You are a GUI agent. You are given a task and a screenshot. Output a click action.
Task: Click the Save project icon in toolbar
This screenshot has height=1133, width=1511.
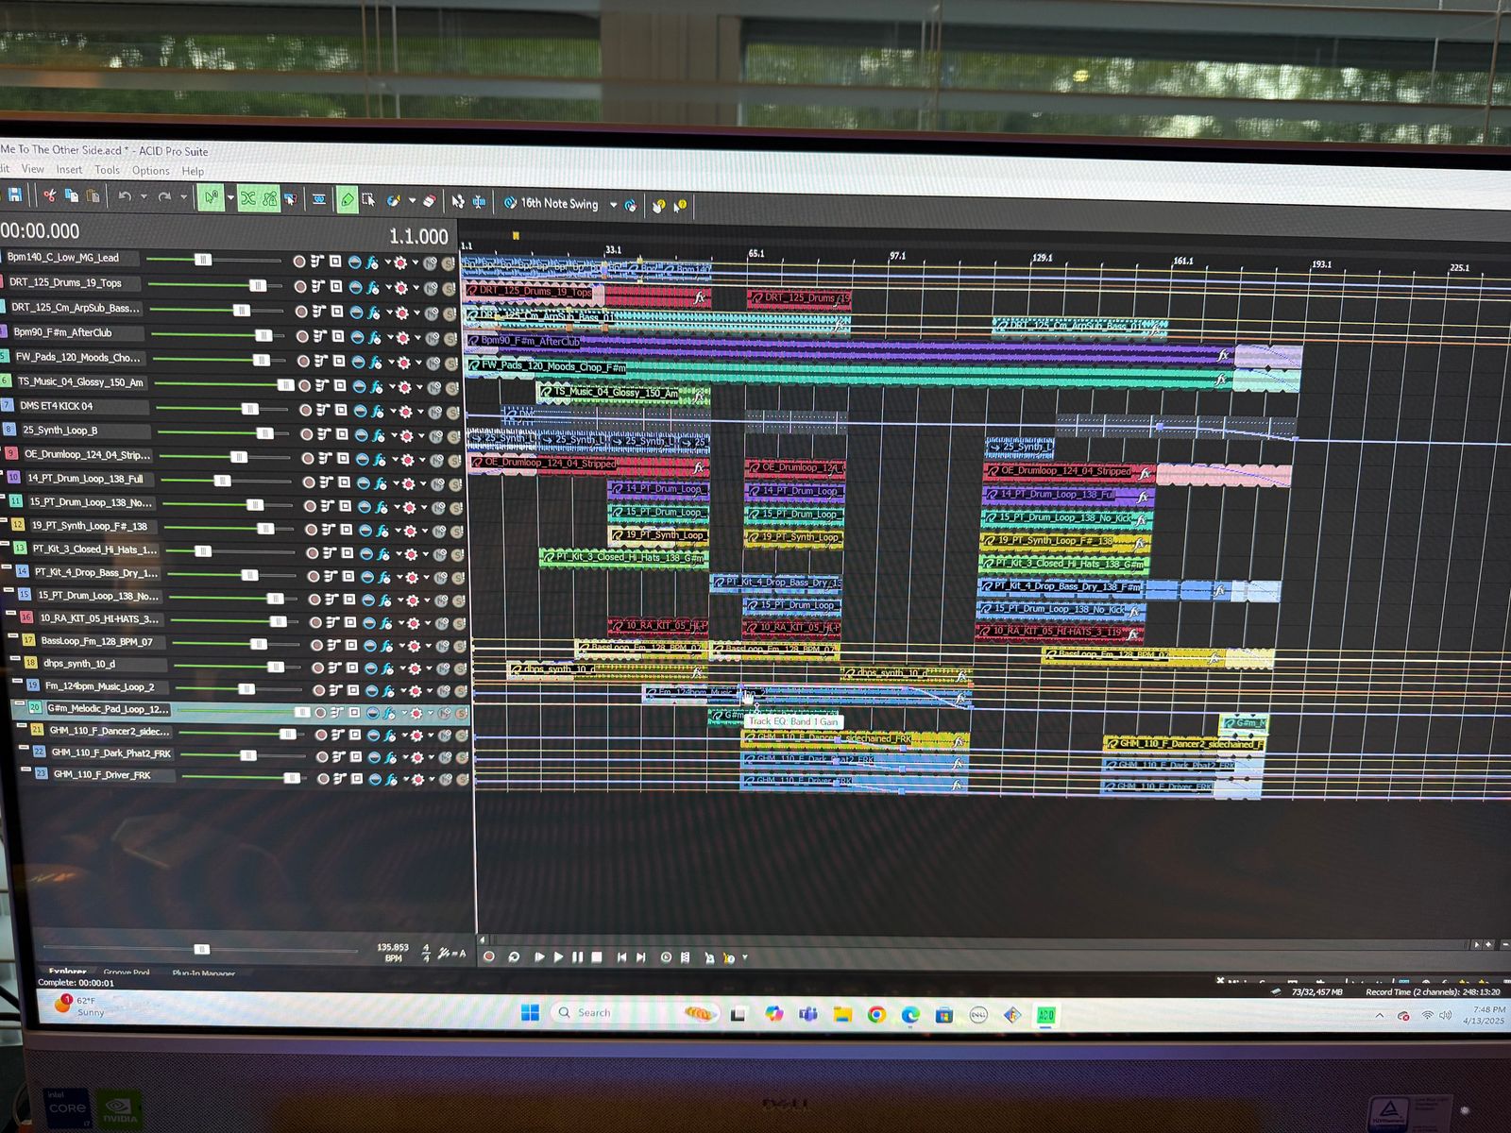[x=15, y=194]
